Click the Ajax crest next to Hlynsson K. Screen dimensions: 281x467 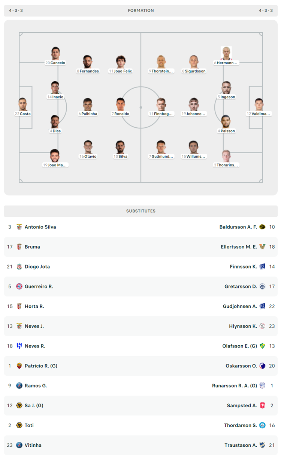pyautogui.click(x=262, y=326)
